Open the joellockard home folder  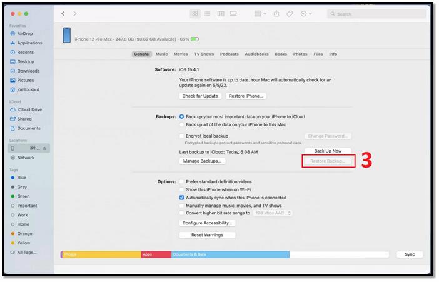(28, 89)
